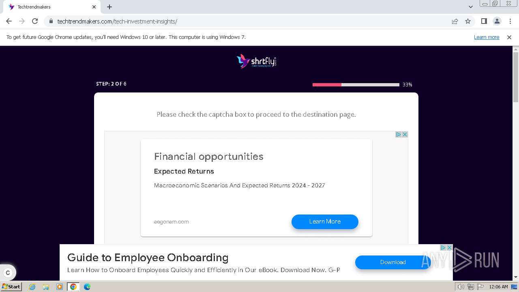Expand tab search dropdown arrow
The height and width of the screenshot is (292, 519).
(470, 7)
